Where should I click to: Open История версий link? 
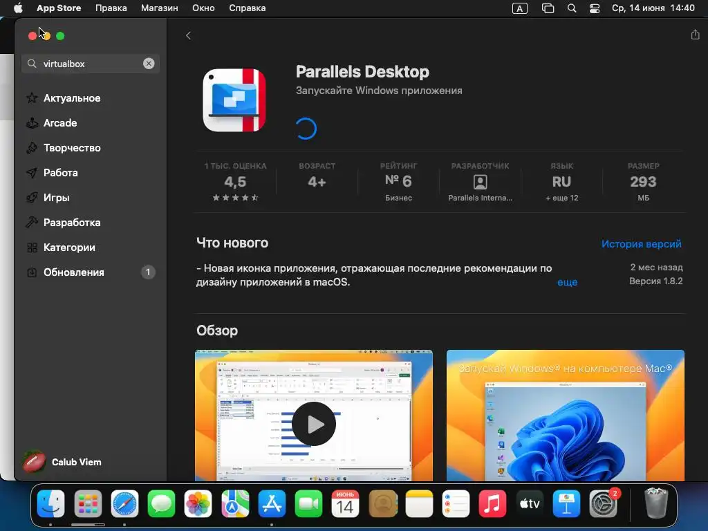click(x=641, y=244)
